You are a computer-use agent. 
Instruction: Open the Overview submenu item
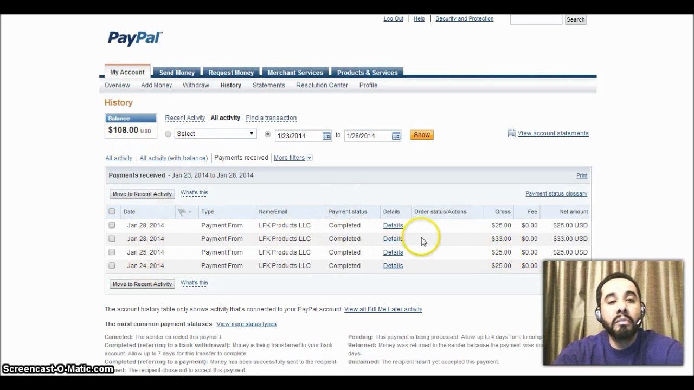pos(117,85)
